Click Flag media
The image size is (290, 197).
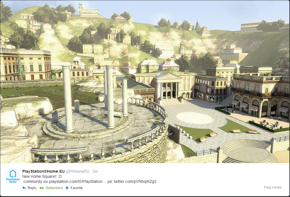coord(272,187)
